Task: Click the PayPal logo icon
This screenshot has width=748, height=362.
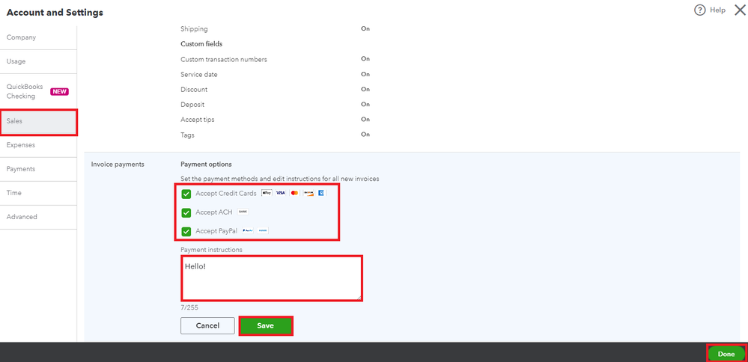Action: coord(248,230)
